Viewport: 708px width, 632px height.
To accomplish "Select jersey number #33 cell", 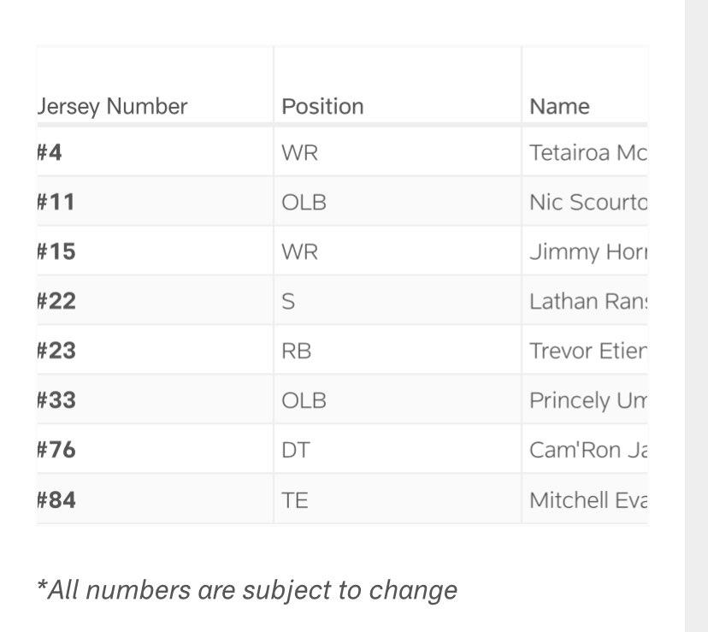I will click(x=155, y=399).
